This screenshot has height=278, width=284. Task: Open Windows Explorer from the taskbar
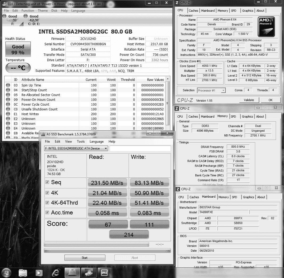tap(23, 273)
